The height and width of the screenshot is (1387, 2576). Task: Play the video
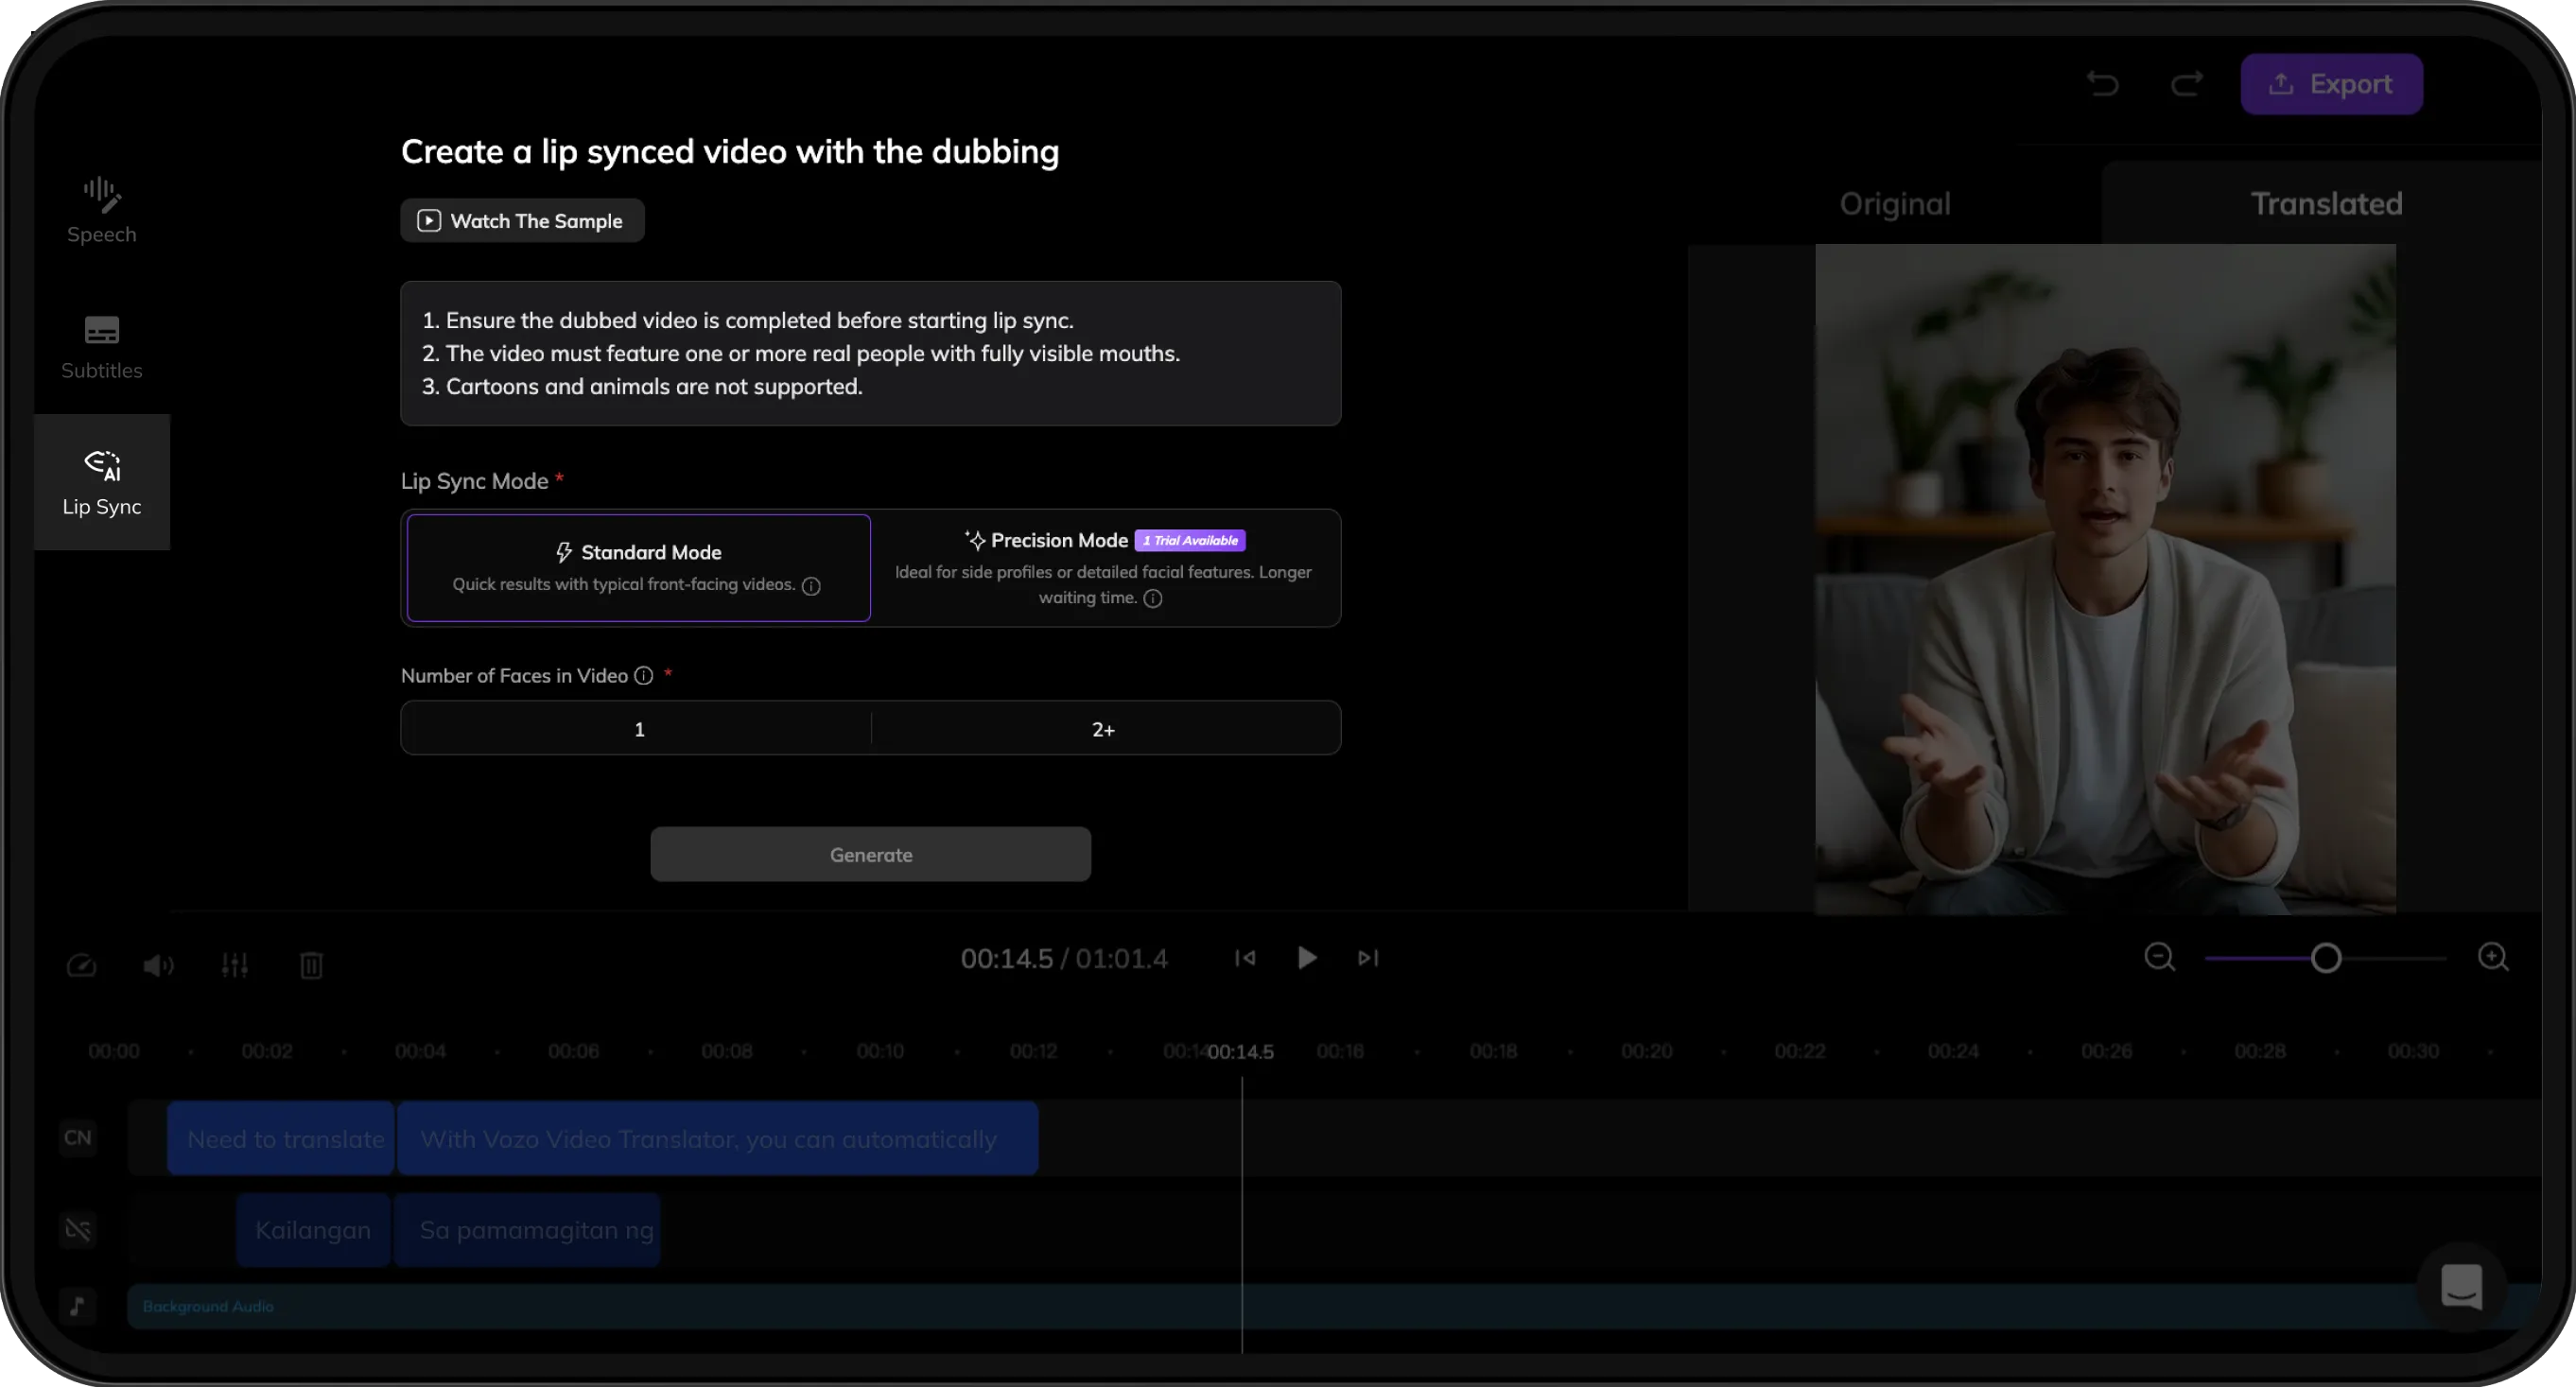(x=1306, y=958)
